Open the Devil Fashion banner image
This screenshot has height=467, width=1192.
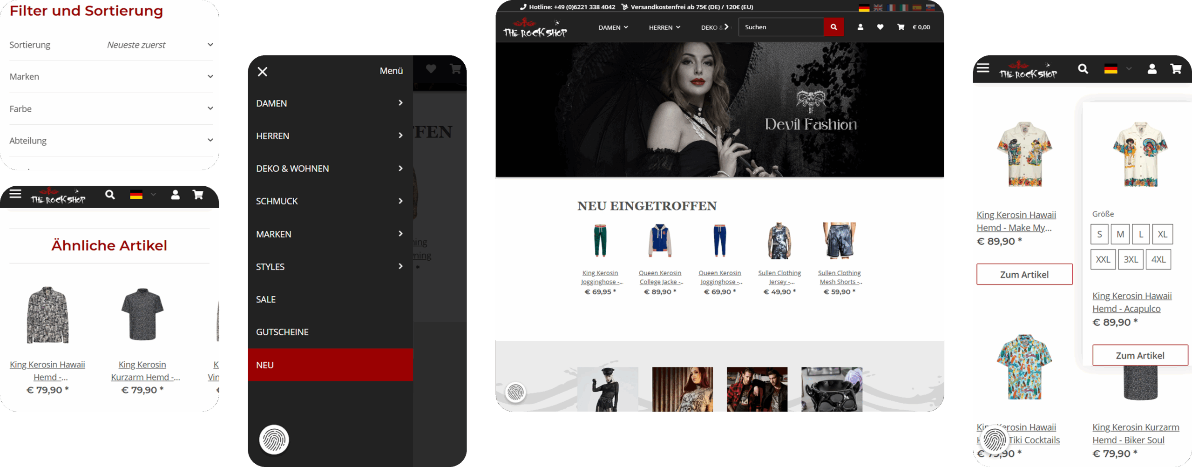coord(719,109)
